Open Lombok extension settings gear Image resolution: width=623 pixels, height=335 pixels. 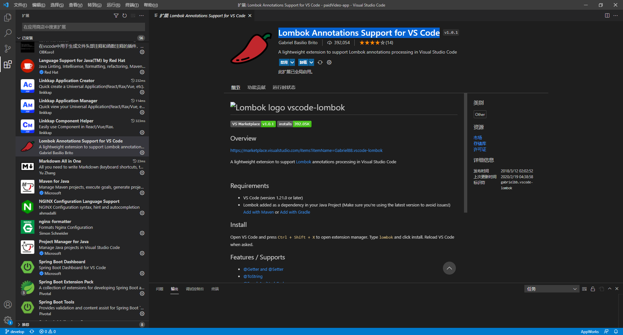[x=329, y=62]
